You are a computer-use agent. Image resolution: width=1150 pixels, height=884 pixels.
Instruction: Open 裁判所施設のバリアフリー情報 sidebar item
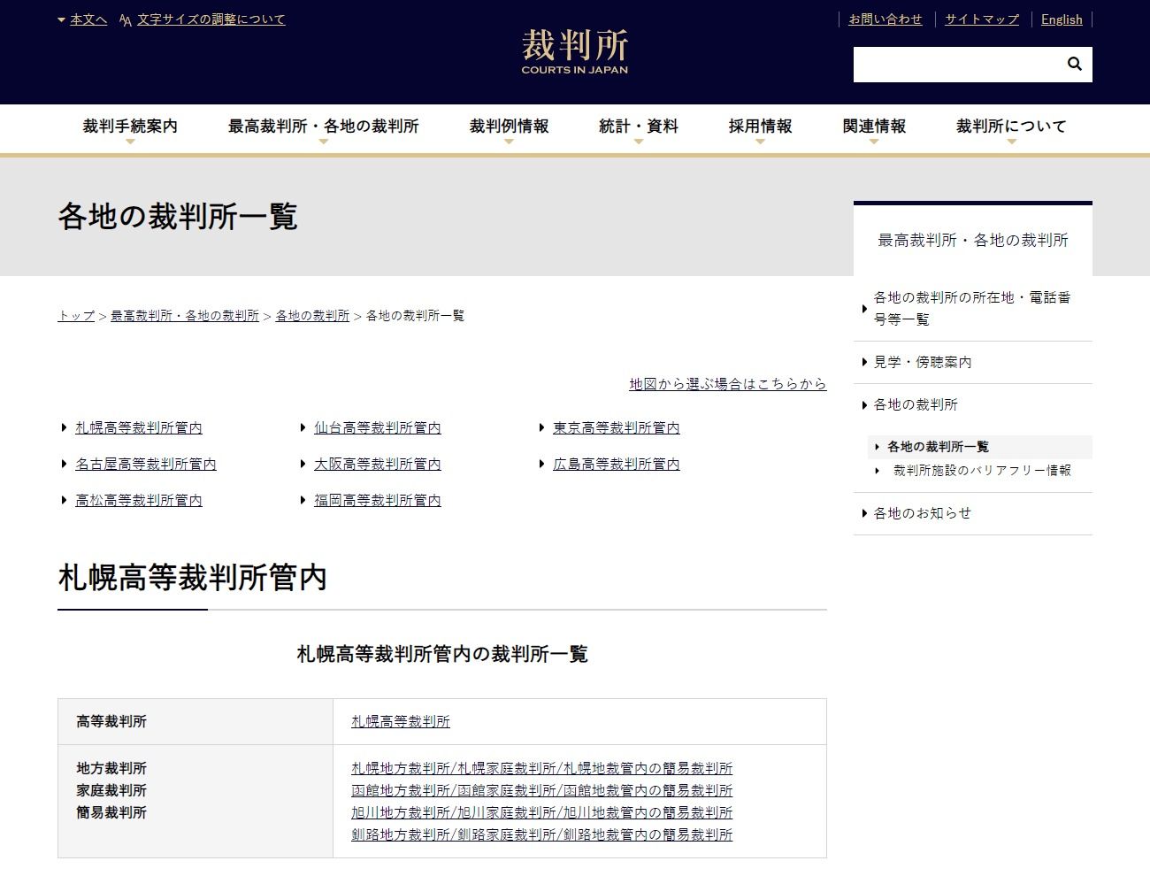982,470
